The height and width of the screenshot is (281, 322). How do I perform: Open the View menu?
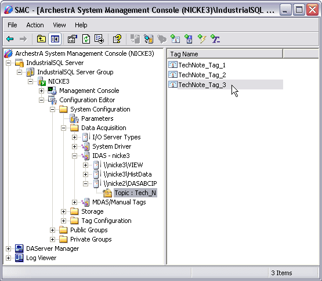point(59,25)
